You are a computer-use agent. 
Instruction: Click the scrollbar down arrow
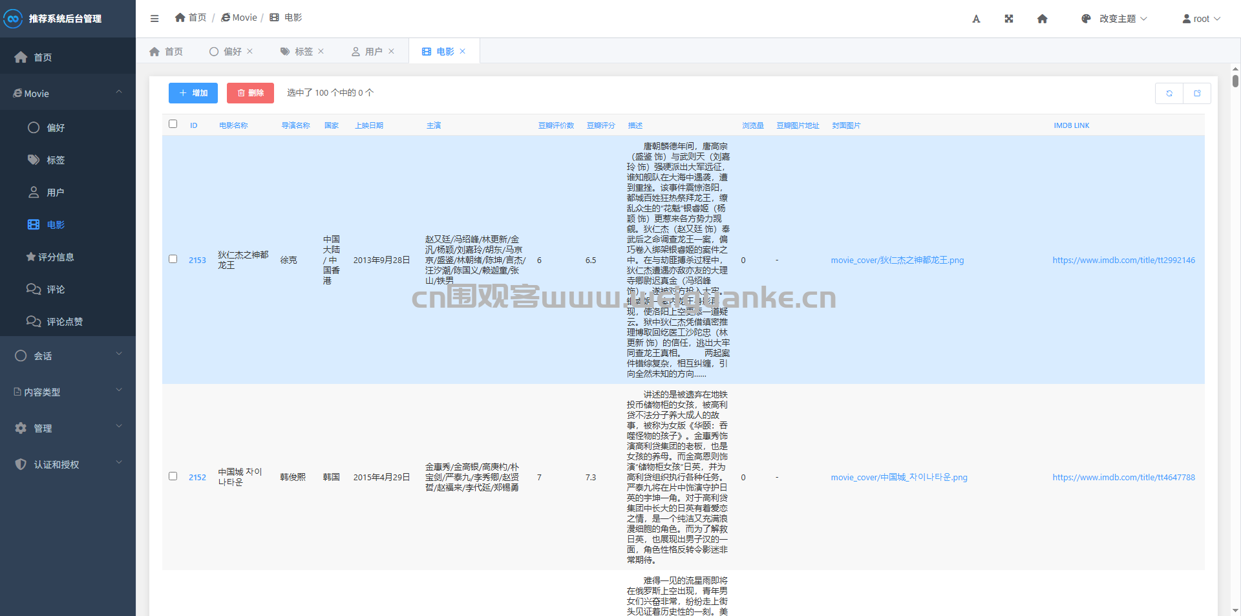point(1235,610)
